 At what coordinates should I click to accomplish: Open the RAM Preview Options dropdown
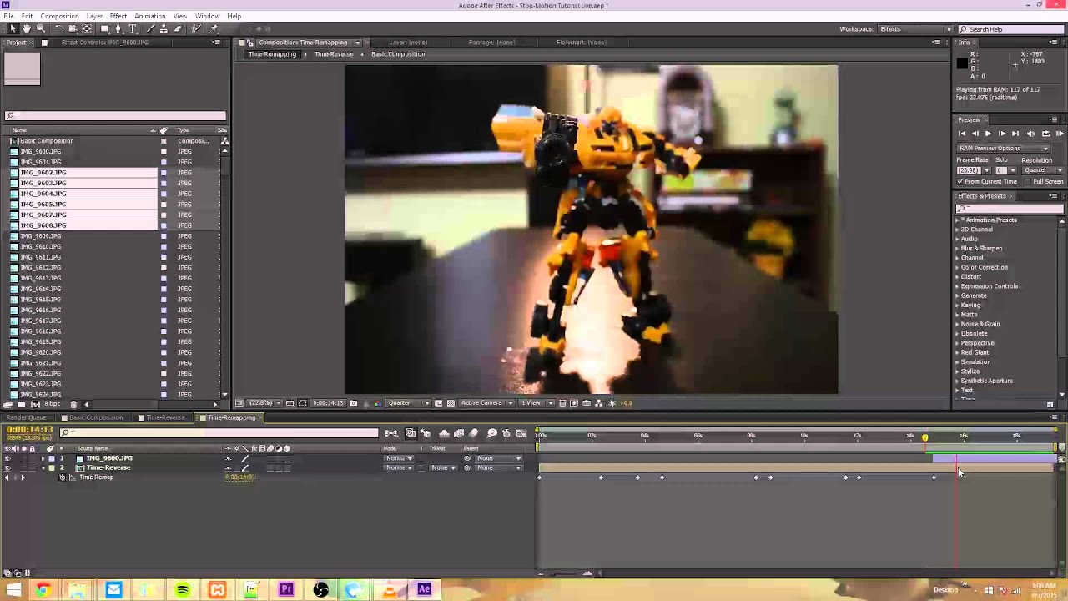coord(1004,149)
